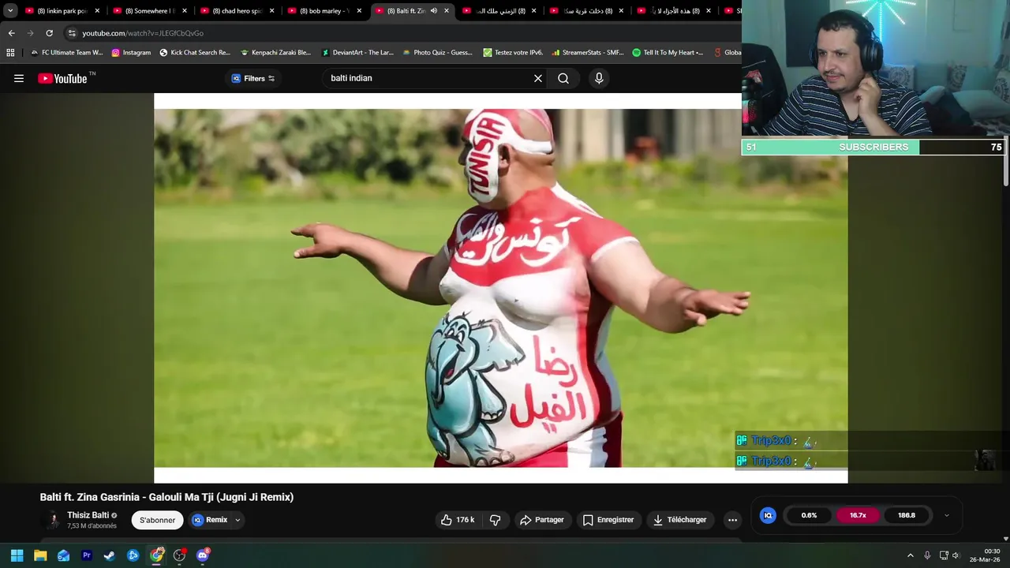This screenshot has height=568, width=1010.
Task: Expand the Remix dropdown arrow
Action: tap(238, 520)
